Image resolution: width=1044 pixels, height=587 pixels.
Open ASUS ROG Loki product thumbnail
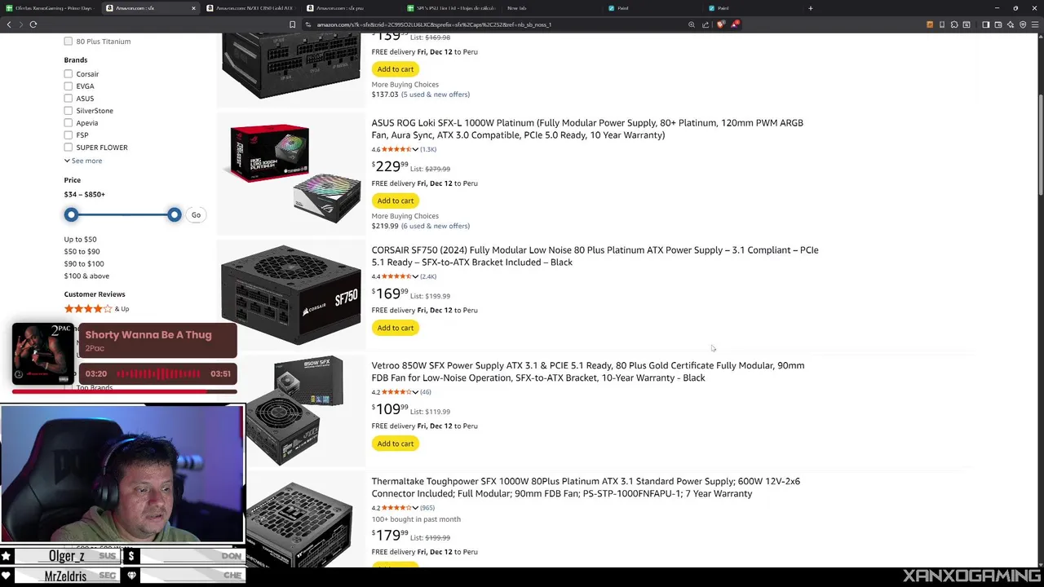(x=294, y=174)
